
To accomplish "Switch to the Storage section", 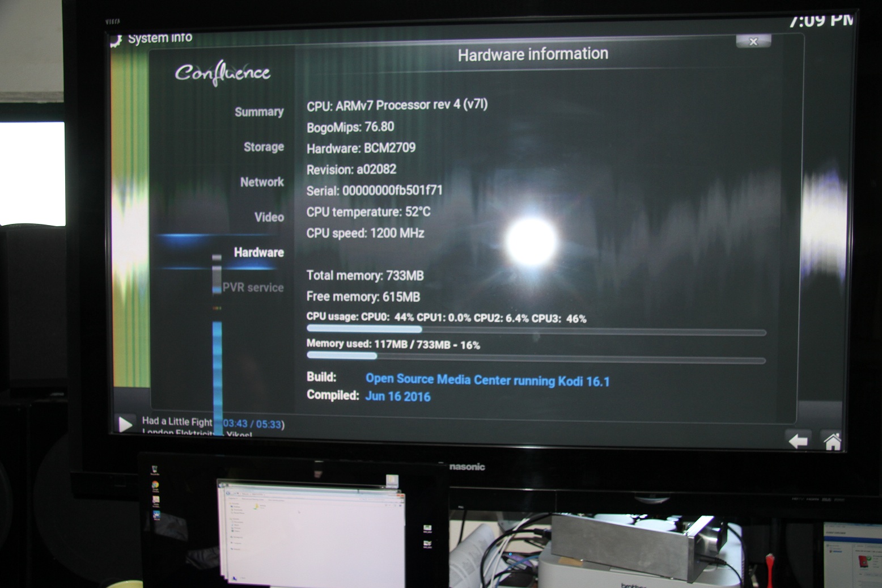I will pyautogui.click(x=264, y=147).
